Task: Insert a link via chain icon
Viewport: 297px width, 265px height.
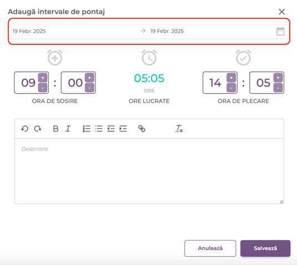Action: pos(142,129)
